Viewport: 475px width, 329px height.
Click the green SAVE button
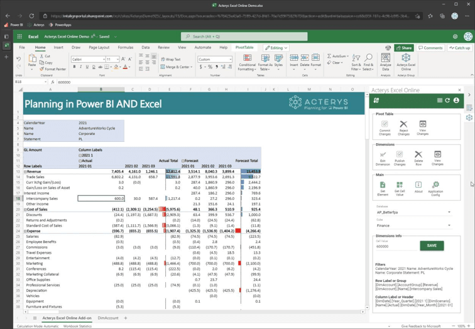pyautogui.click(x=432, y=245)
